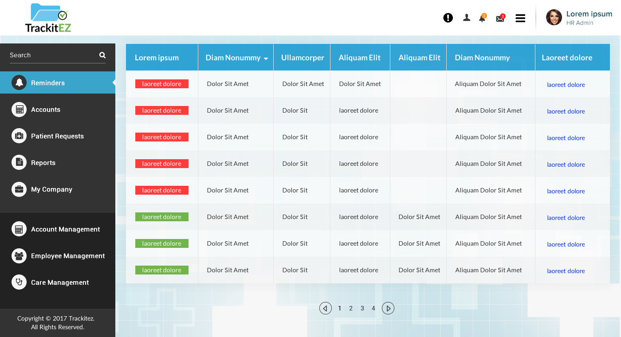Viewport: 621px width, 337px height.
Task: Open the mail envelope messages icon
Action: click(x=500, y=19)
